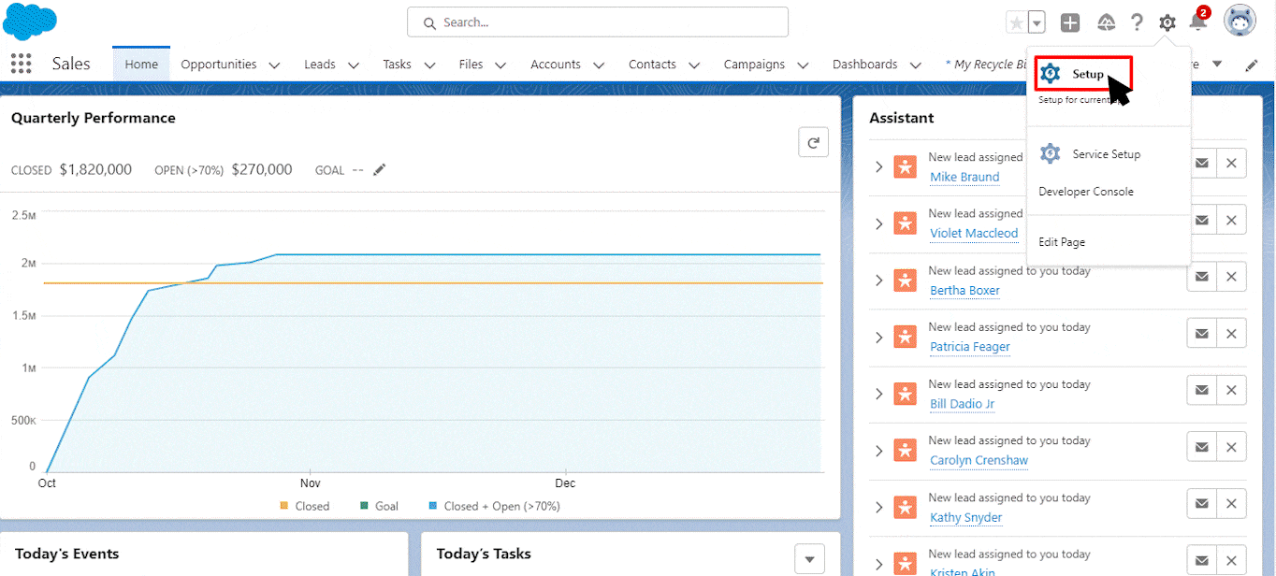1276x576 pixels.
Task: Expand the Mike Braund assistant item
Action: [878, 166]
